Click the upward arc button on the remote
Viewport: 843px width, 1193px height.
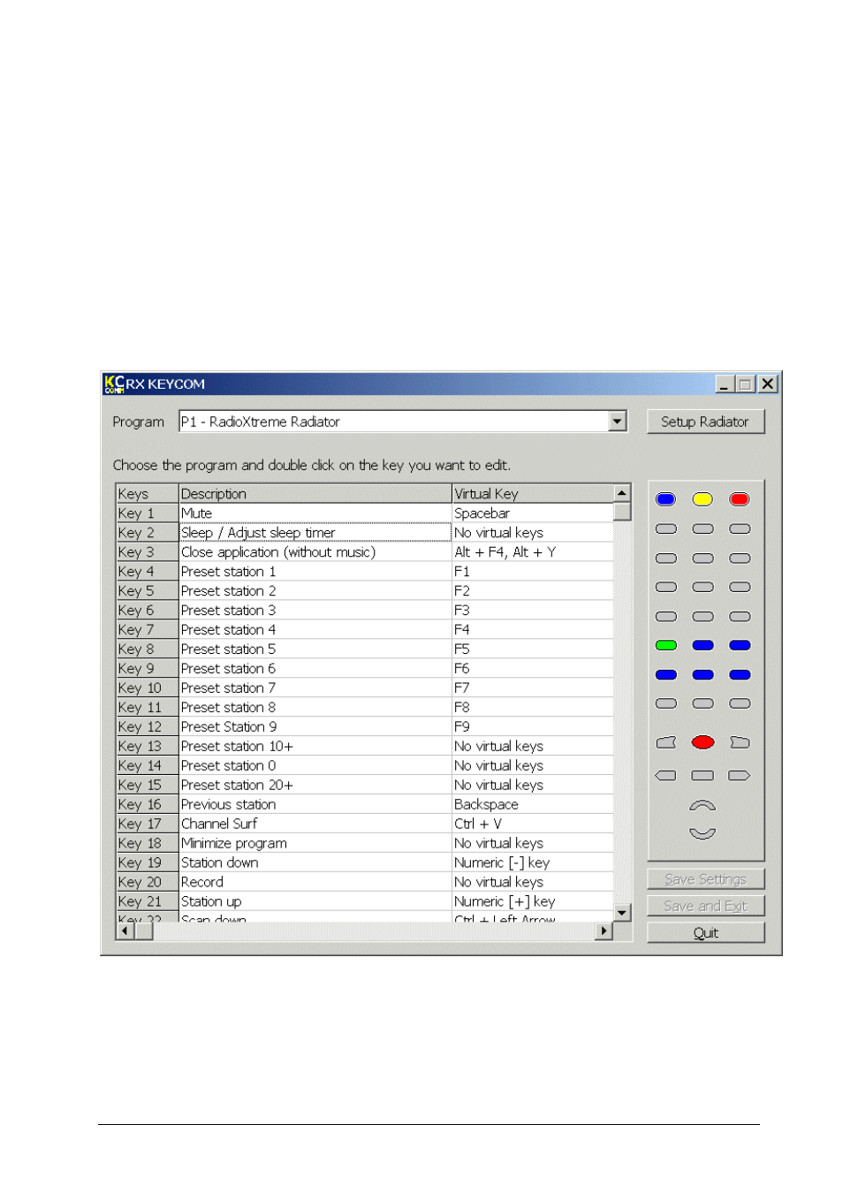tap(702, 805)
